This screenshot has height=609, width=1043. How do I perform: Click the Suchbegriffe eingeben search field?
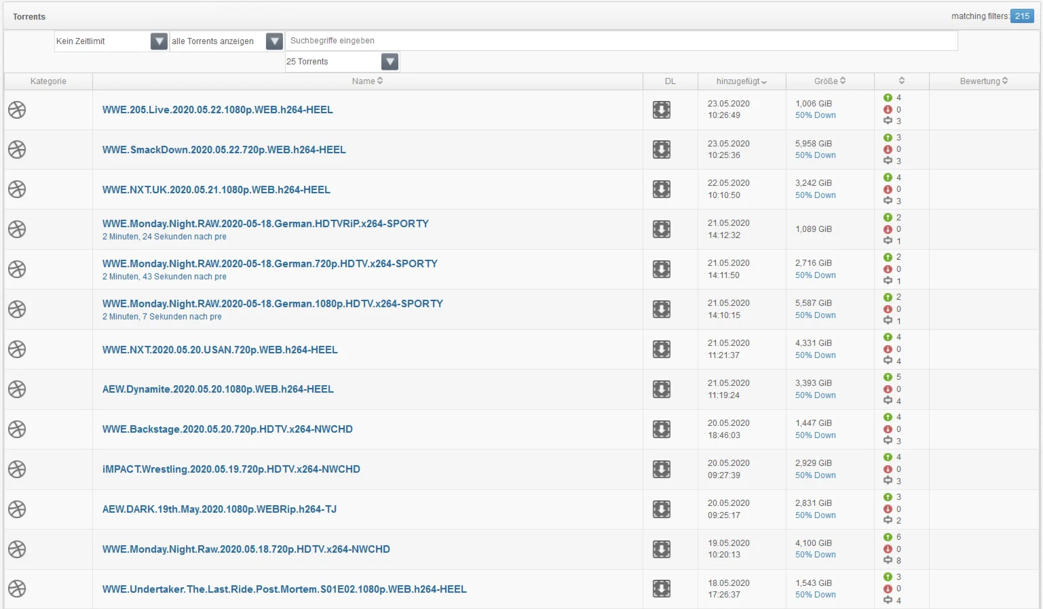(x=621, y=41)
